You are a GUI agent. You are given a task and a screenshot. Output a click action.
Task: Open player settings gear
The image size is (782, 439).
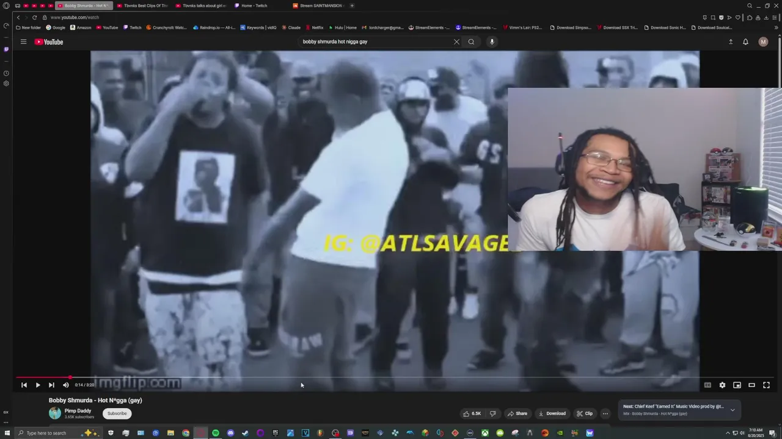722,385
